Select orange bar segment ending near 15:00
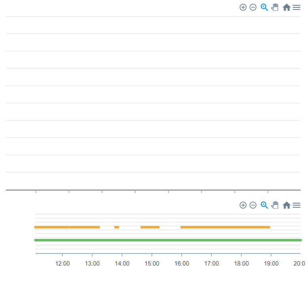The height and width of the screenshot is (281, 307). tap(150, 227)
